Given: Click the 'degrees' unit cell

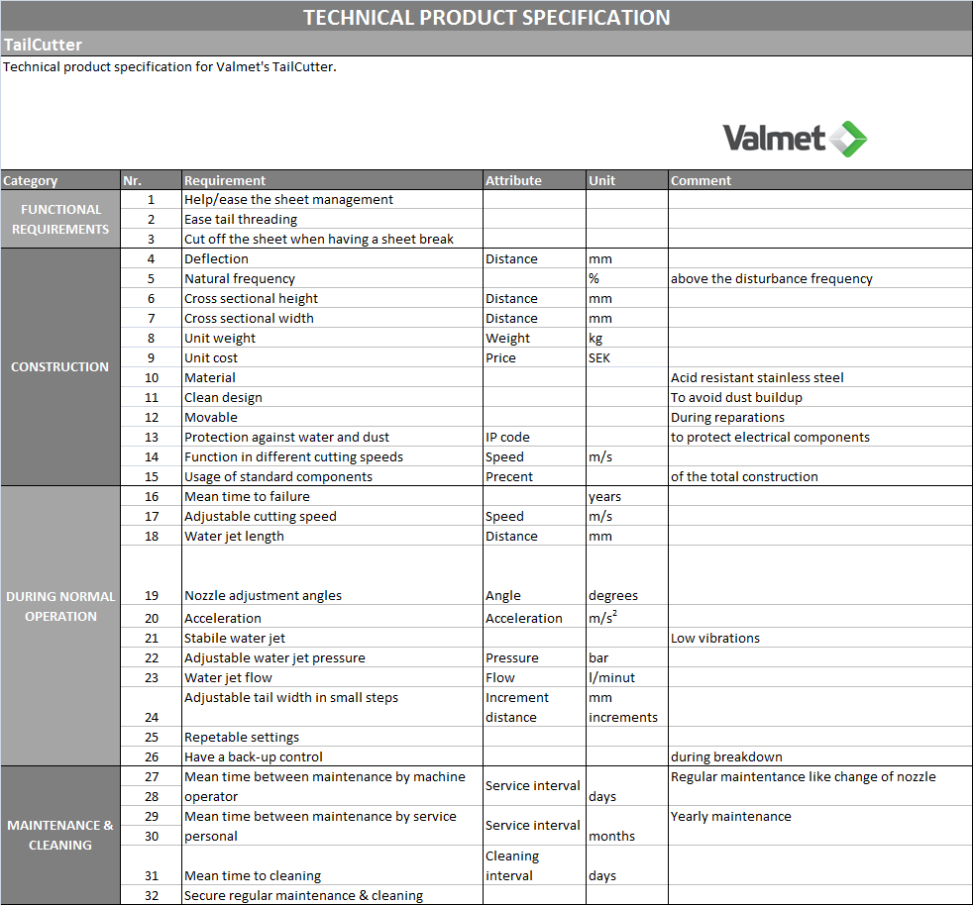Looking at the screenshot, I should [627, 575].
